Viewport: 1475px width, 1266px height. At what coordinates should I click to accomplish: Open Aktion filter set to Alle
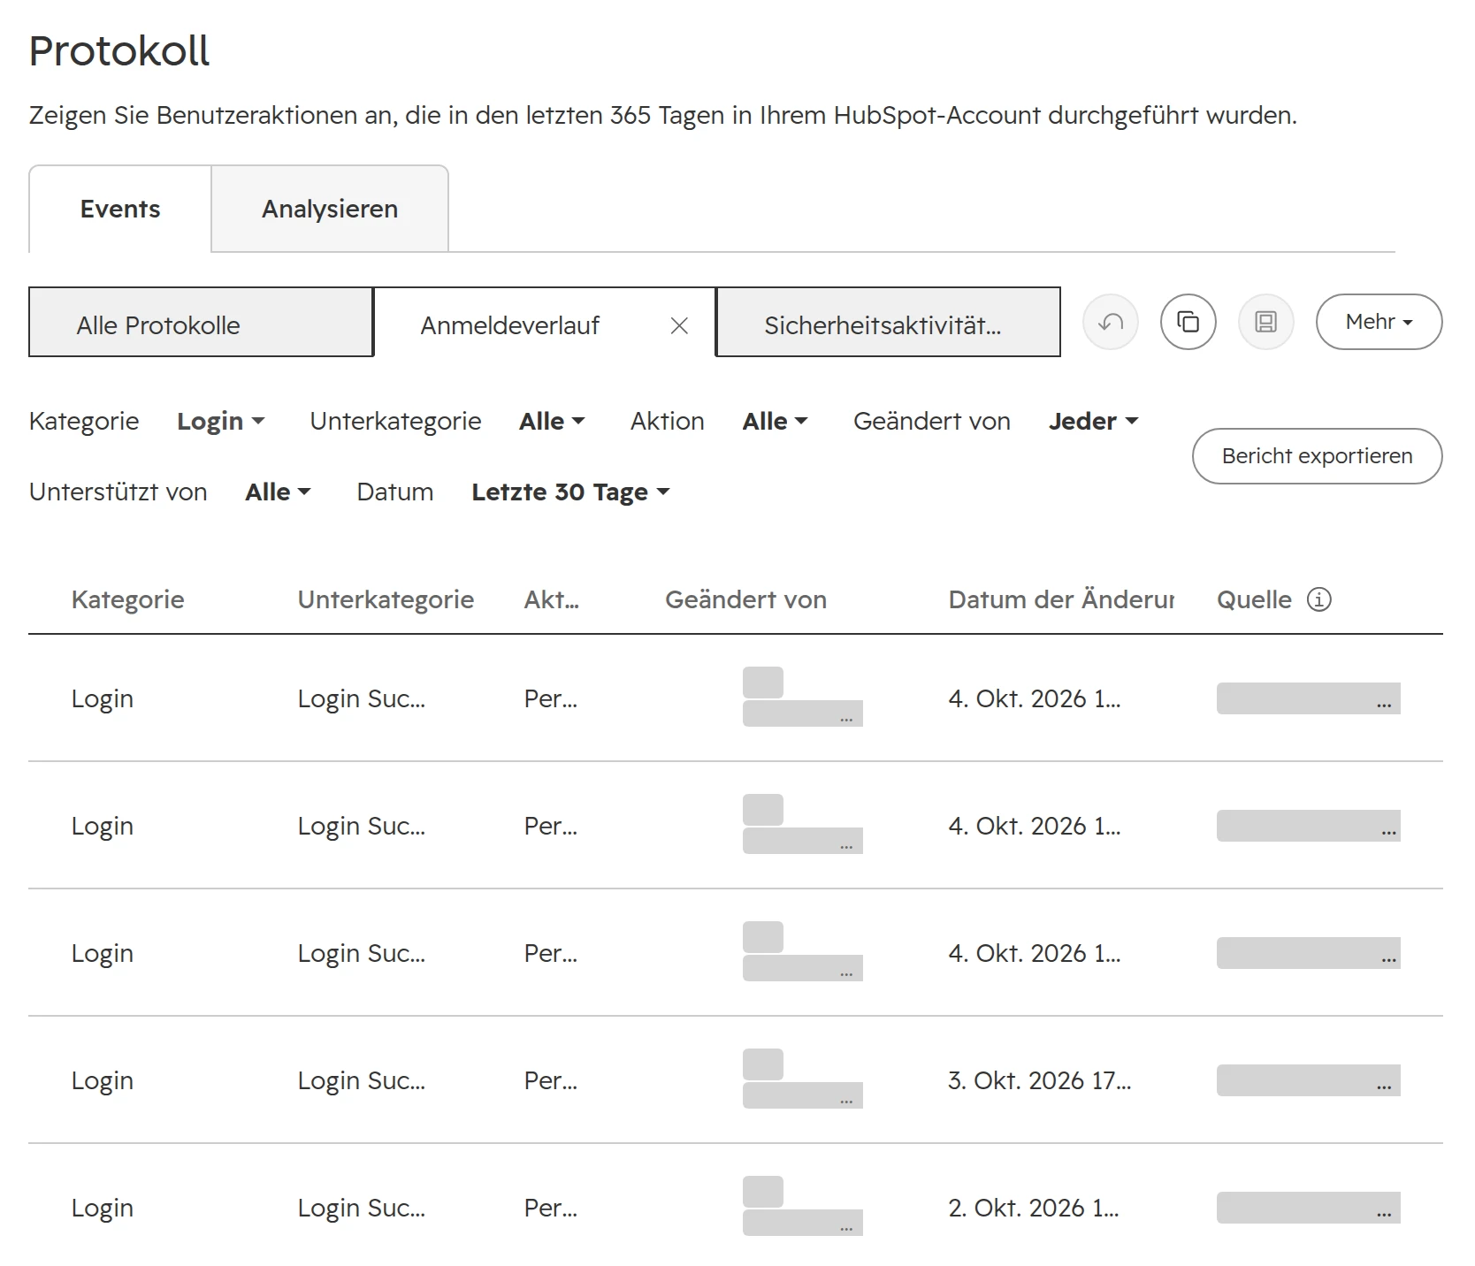775,421
